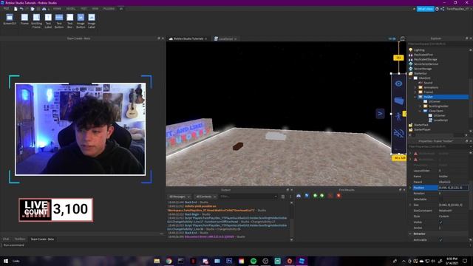Select the Holder frame in the Explorer
This screenshot has width=473, height=266.
(x=428, y=97)
